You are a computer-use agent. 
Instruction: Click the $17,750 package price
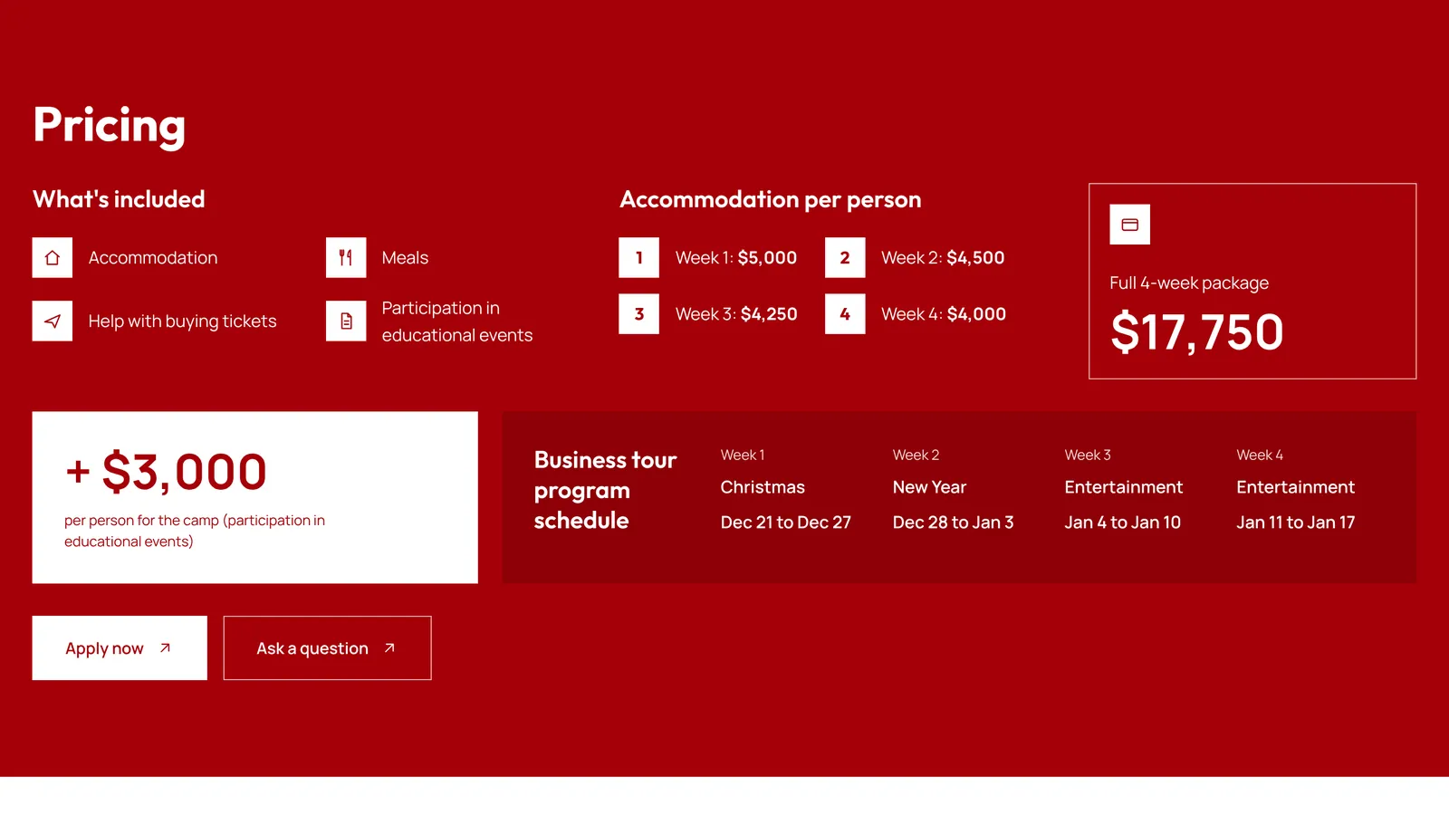[1197, 332]
